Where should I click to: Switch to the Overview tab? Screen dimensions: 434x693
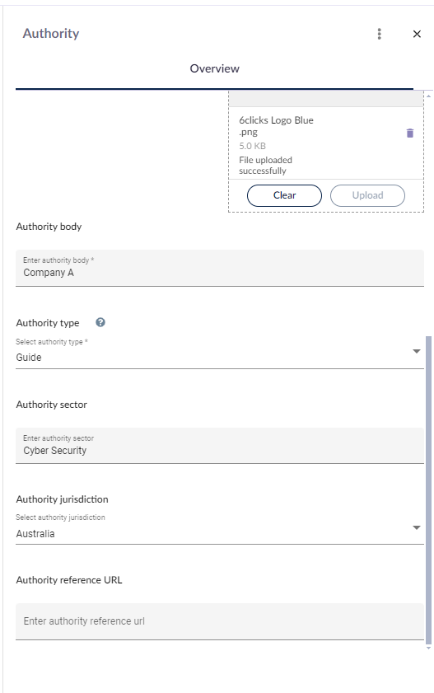click(215, 68)
